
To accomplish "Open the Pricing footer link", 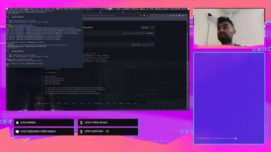I will (x=108, y=103).
